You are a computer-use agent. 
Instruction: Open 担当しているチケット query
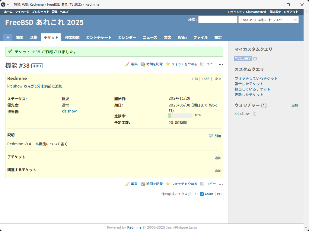[x=253, y=89]
